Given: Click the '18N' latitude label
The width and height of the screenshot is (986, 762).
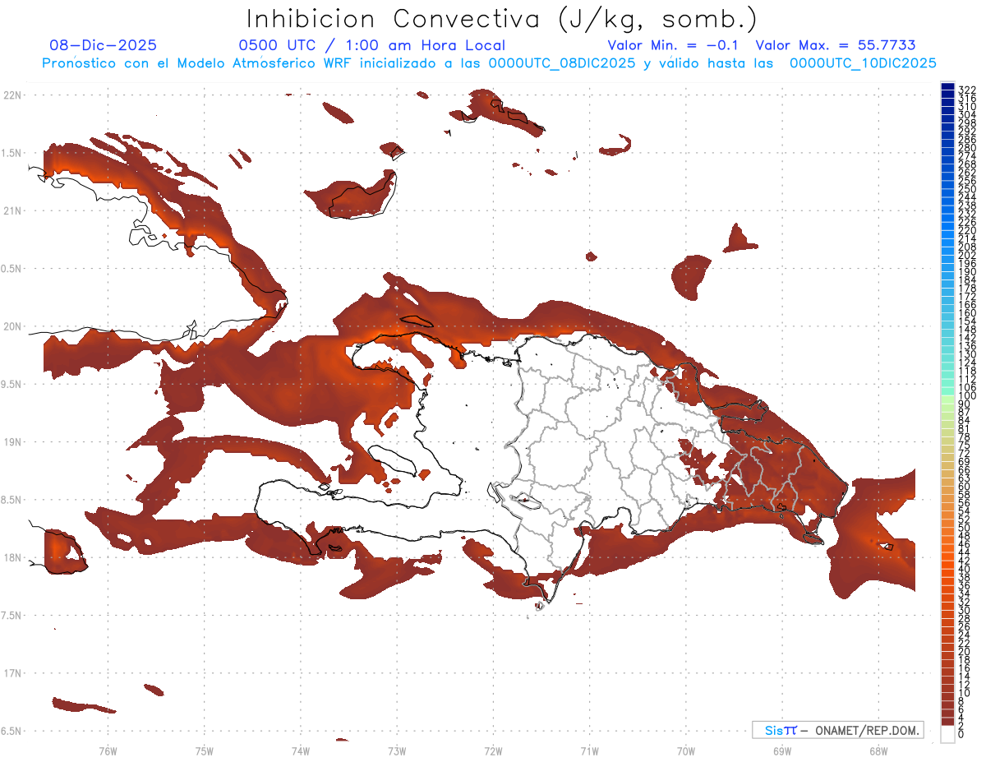Looking at the screenshot, I should [x=12, y=557].
